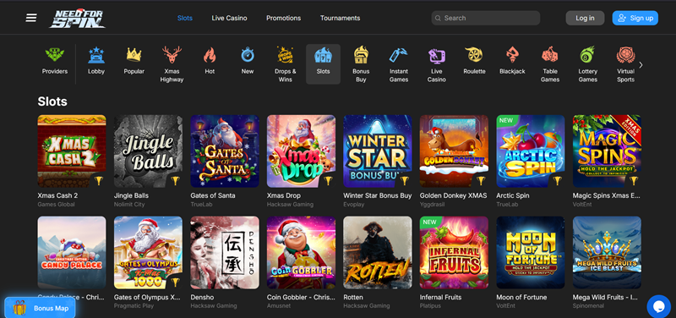Open the New stopwatch icon
The width and height of the screenshot is (676, 318).
point(248,55)
